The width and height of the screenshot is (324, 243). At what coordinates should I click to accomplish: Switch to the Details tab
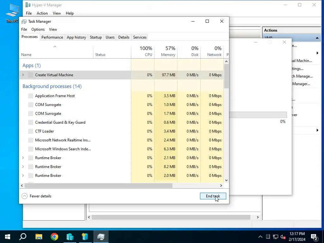(124, 37)
